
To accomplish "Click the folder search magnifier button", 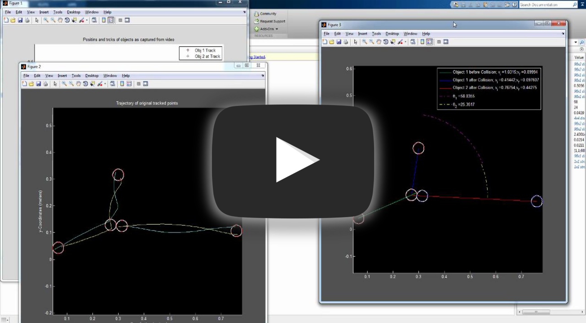I will point(582,42).
